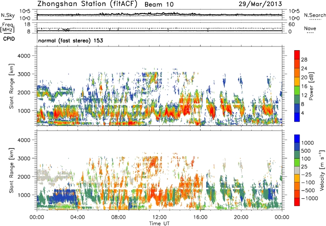Click the light green segment of Velocity color bar
Image resolution: width=326 pixels, height=226 pixels.
[297, 162]
